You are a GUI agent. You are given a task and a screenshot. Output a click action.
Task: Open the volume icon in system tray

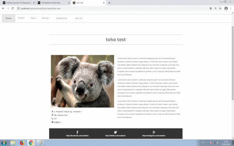(x=218, y=143)
